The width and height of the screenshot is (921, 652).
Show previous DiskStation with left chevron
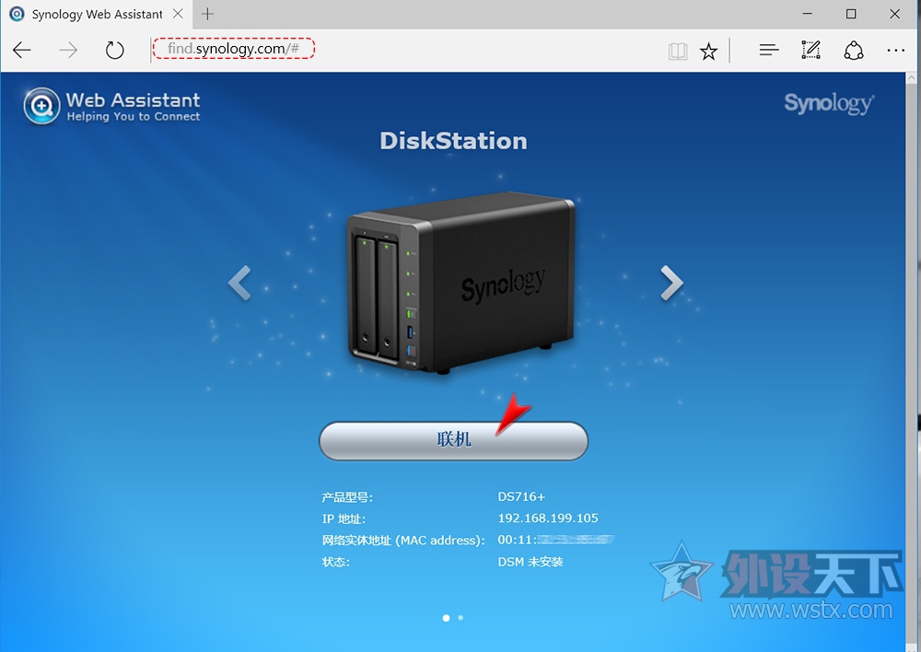pos(239,283)
